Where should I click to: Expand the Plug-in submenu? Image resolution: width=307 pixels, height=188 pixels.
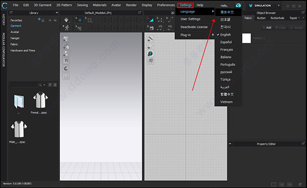point(194,35)
